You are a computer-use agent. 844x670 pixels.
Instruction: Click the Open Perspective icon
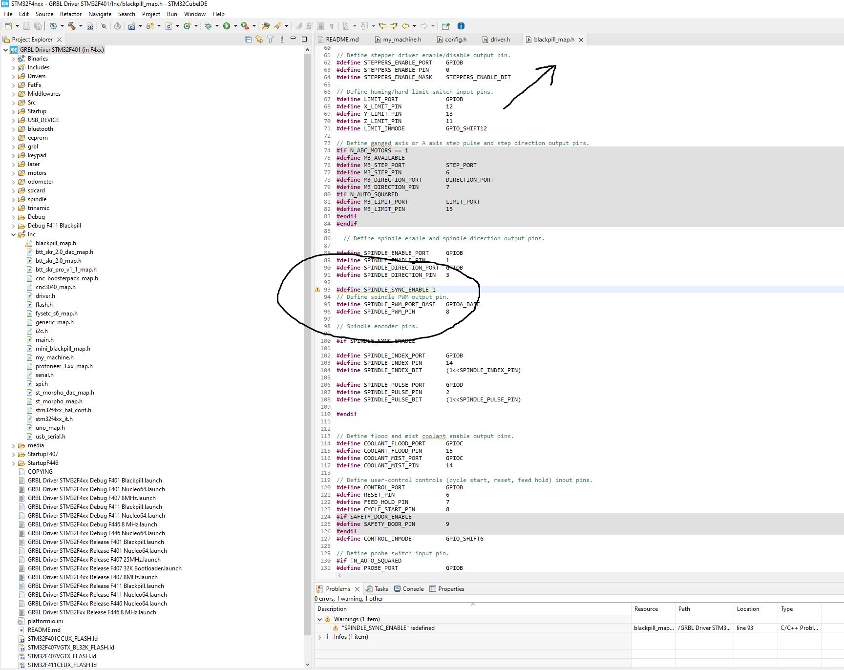(x=445, y=26)
